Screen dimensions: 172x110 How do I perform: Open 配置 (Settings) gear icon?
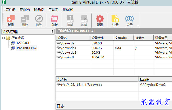point(100,21)
